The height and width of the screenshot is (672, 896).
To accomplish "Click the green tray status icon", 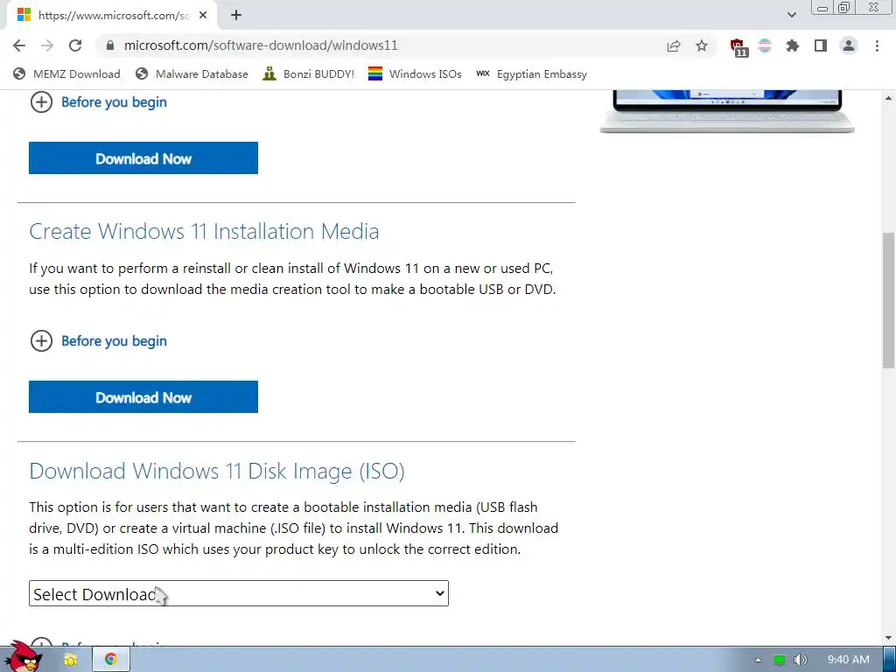I will (x=780, y=660).
